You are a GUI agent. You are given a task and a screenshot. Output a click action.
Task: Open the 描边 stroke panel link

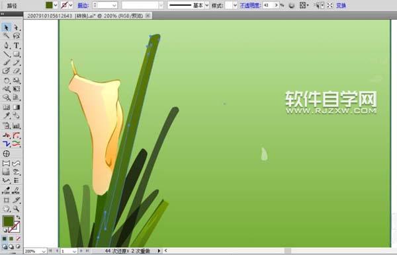[x=83, y=5]
